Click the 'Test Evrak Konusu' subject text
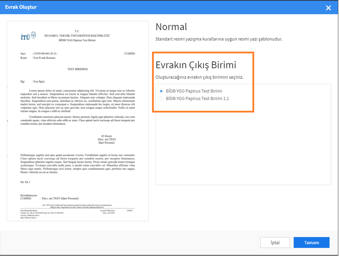This screenshot has width=339, height=256. 44,58
